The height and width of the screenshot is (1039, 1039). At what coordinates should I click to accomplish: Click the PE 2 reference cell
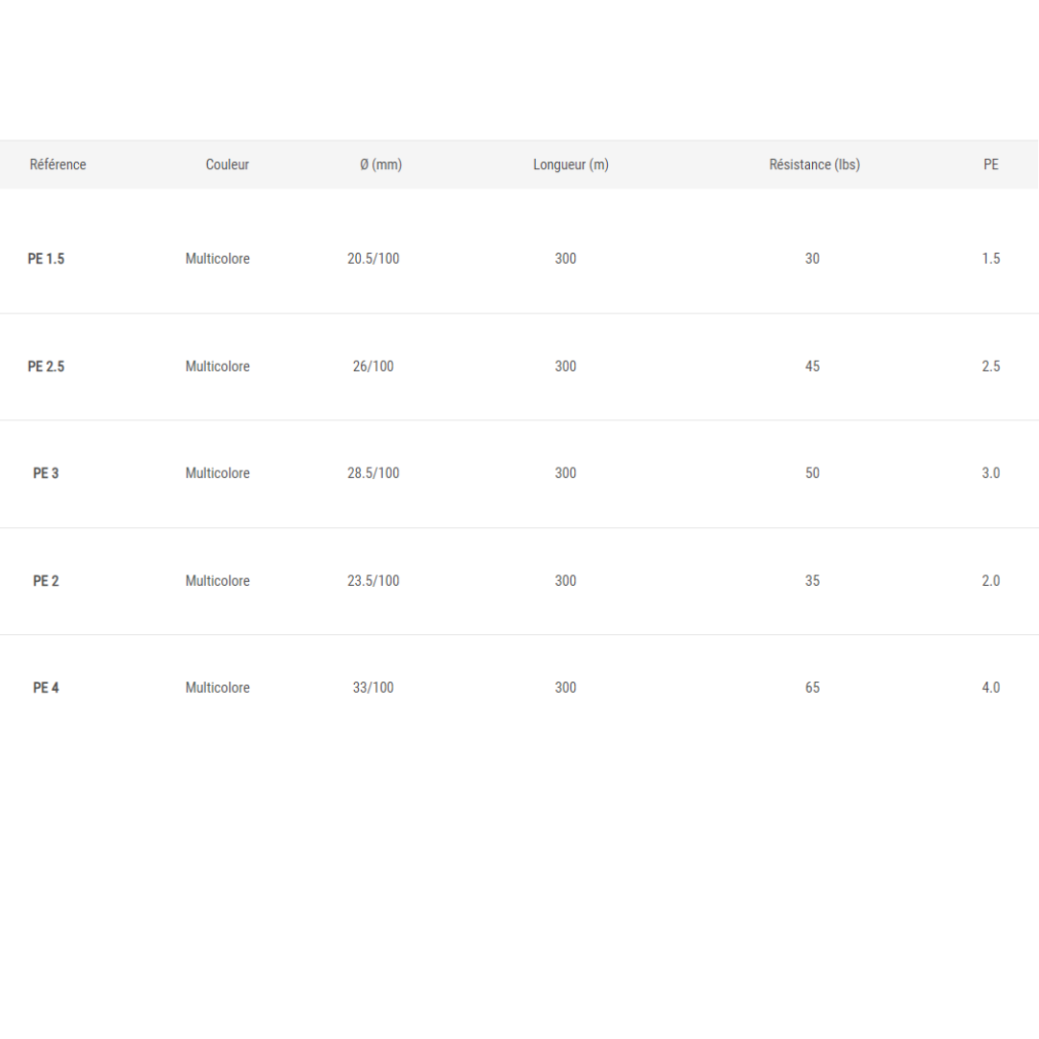tap(46, 581)
